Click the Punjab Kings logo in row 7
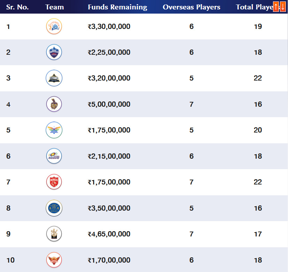 (x=54, y=182)
